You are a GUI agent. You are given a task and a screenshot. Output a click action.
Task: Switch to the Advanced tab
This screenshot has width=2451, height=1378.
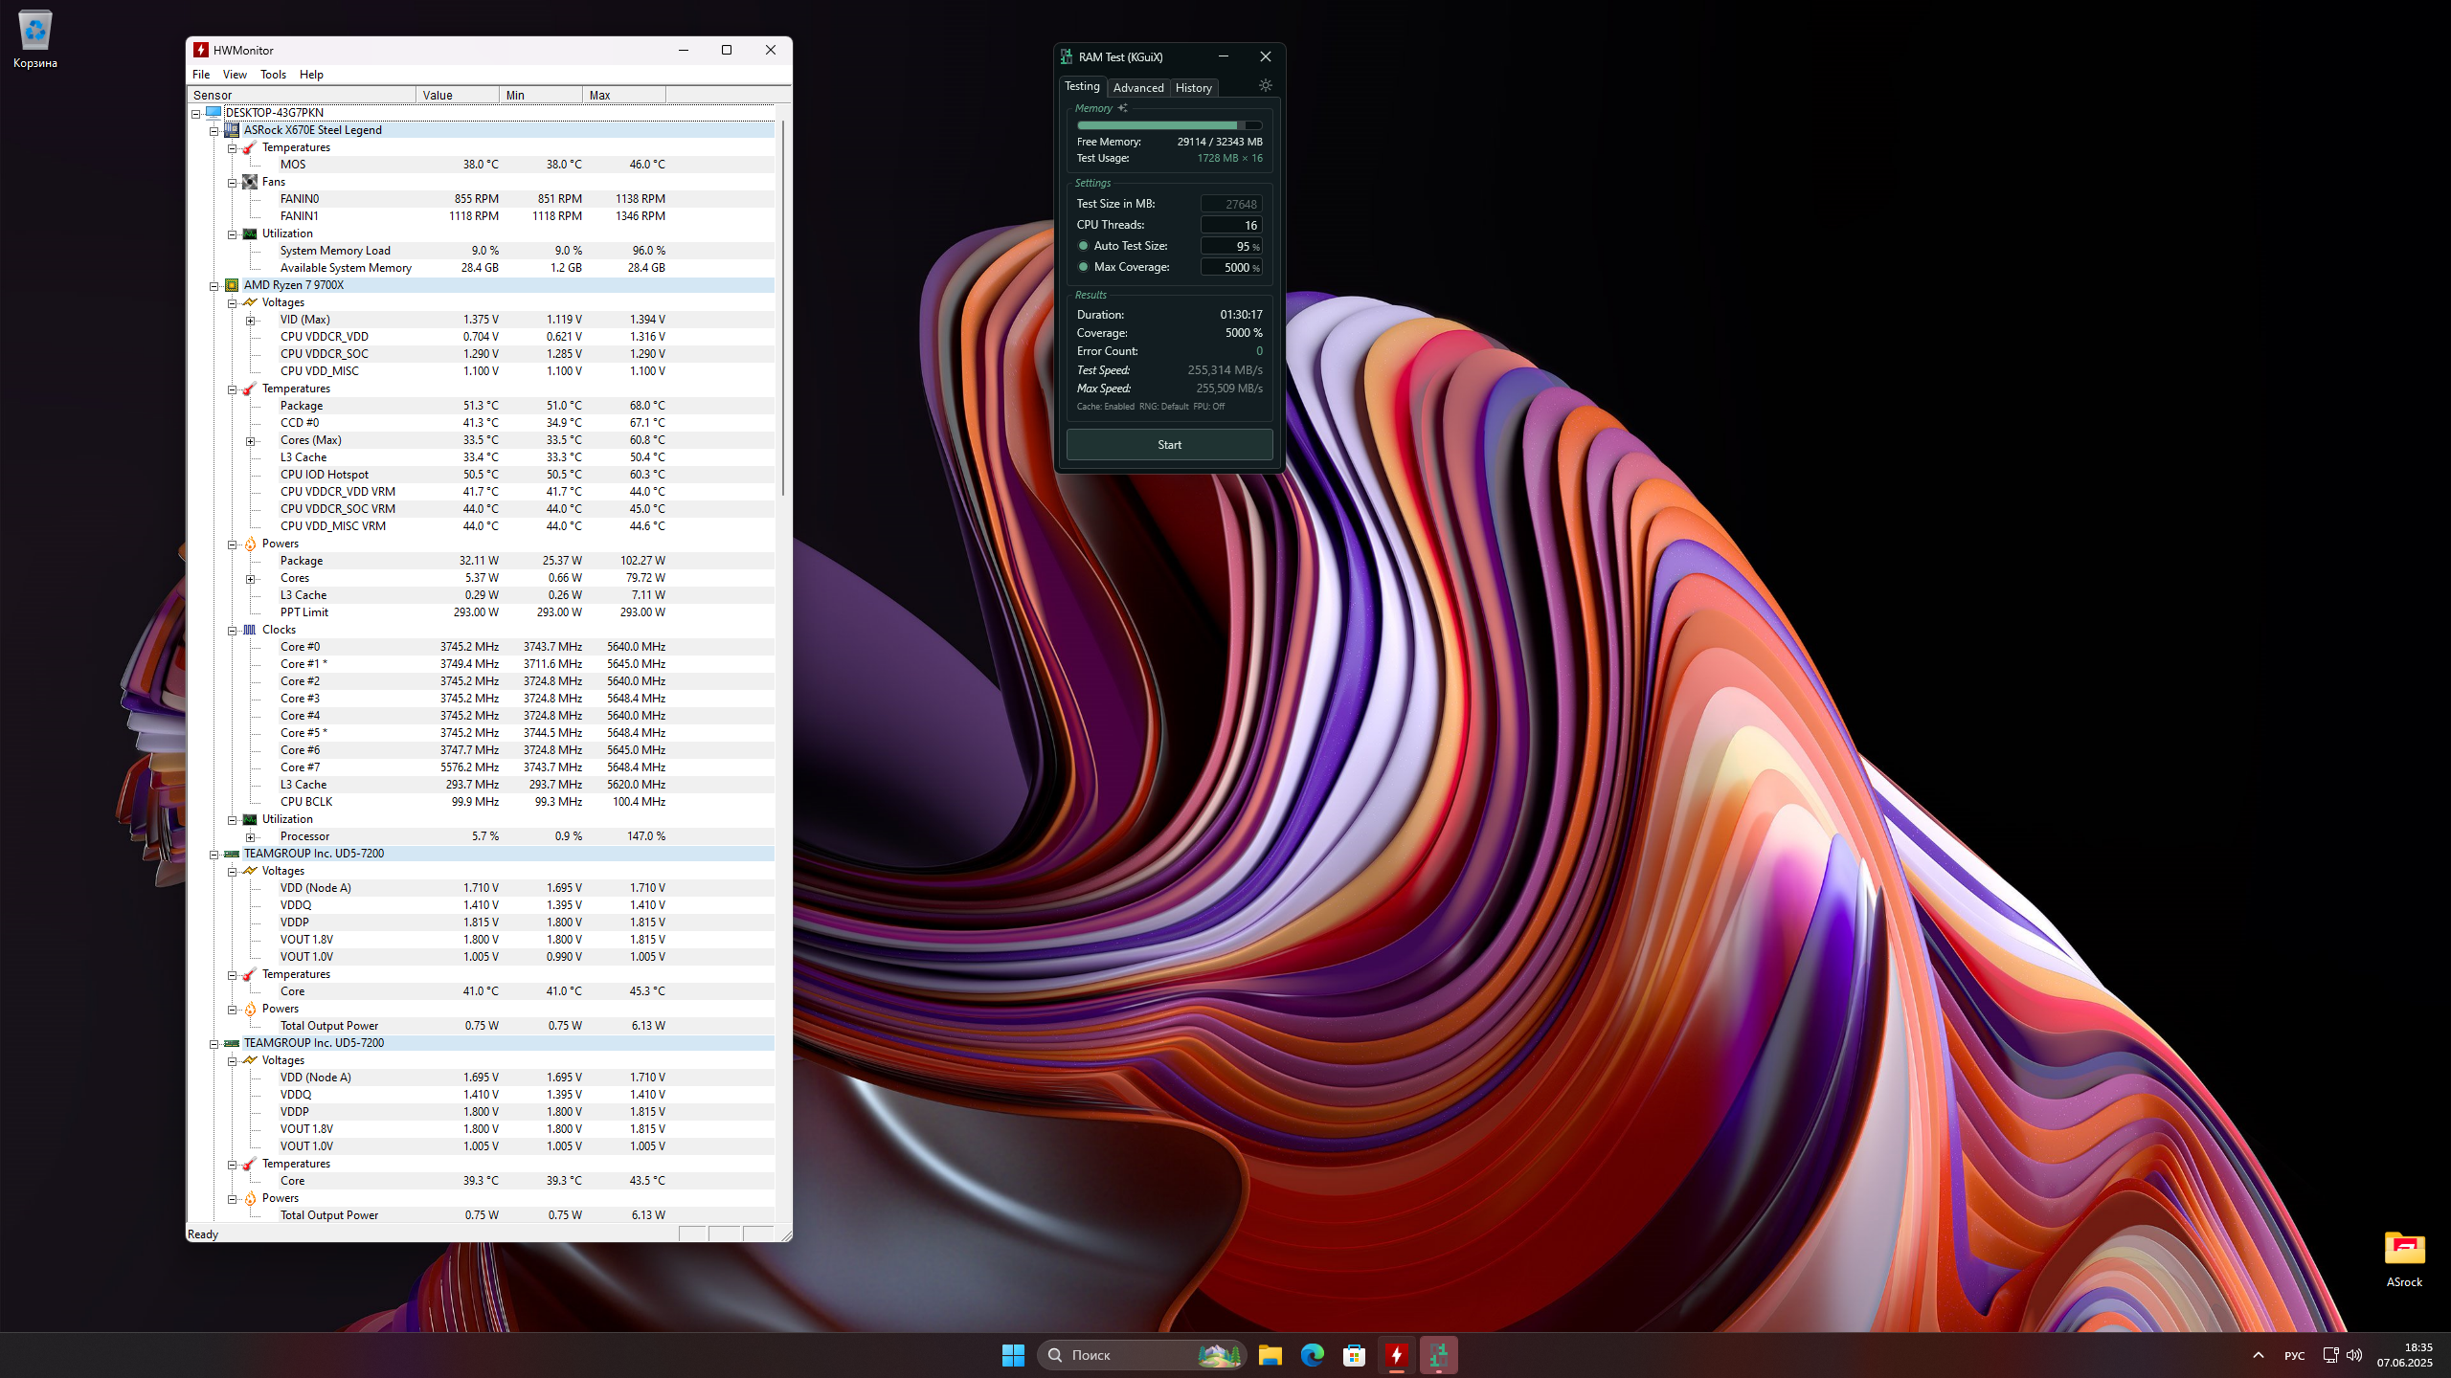coord(1137,88)
